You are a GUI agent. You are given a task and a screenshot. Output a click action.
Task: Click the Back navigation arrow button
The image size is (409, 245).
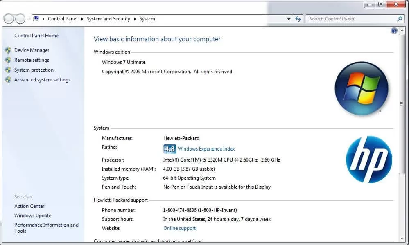(x=9, y=19)
